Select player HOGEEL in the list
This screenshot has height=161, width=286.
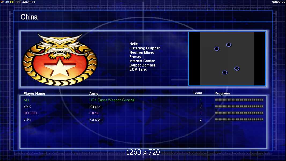(x=31, y=113)
